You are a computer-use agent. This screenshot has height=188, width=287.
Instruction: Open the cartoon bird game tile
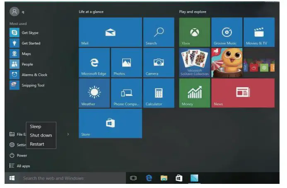227,63
